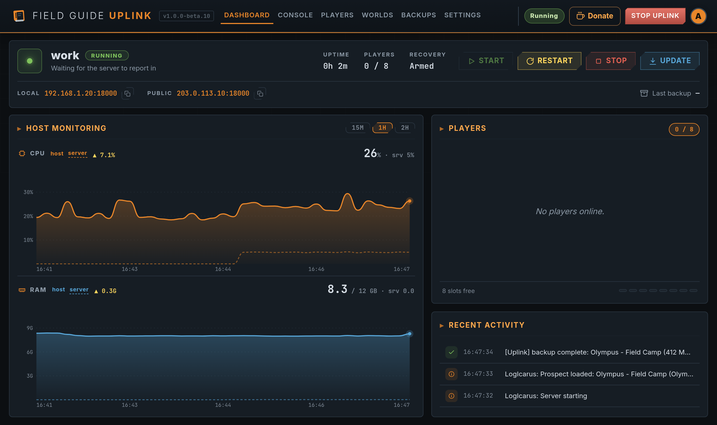Collapse the Host Monitoring panel
The width and height of the screenshot is (717, 425).
(19, 129)
